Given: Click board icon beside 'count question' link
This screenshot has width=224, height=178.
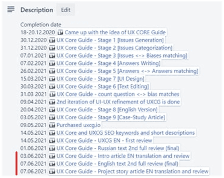Looking at the screenshot, I should click(x=52, y=94).
